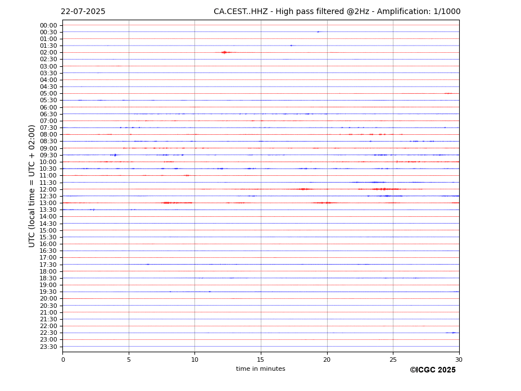Screen dimensions: 521x391
Task: Click the x-axis tick label 25
Action: (x=393, y=360)
